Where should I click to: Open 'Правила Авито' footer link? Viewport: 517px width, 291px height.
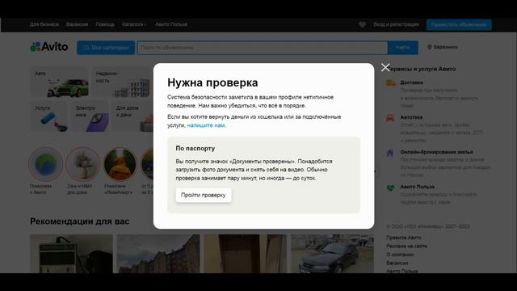pyautogui.click(x=404, y=238)
